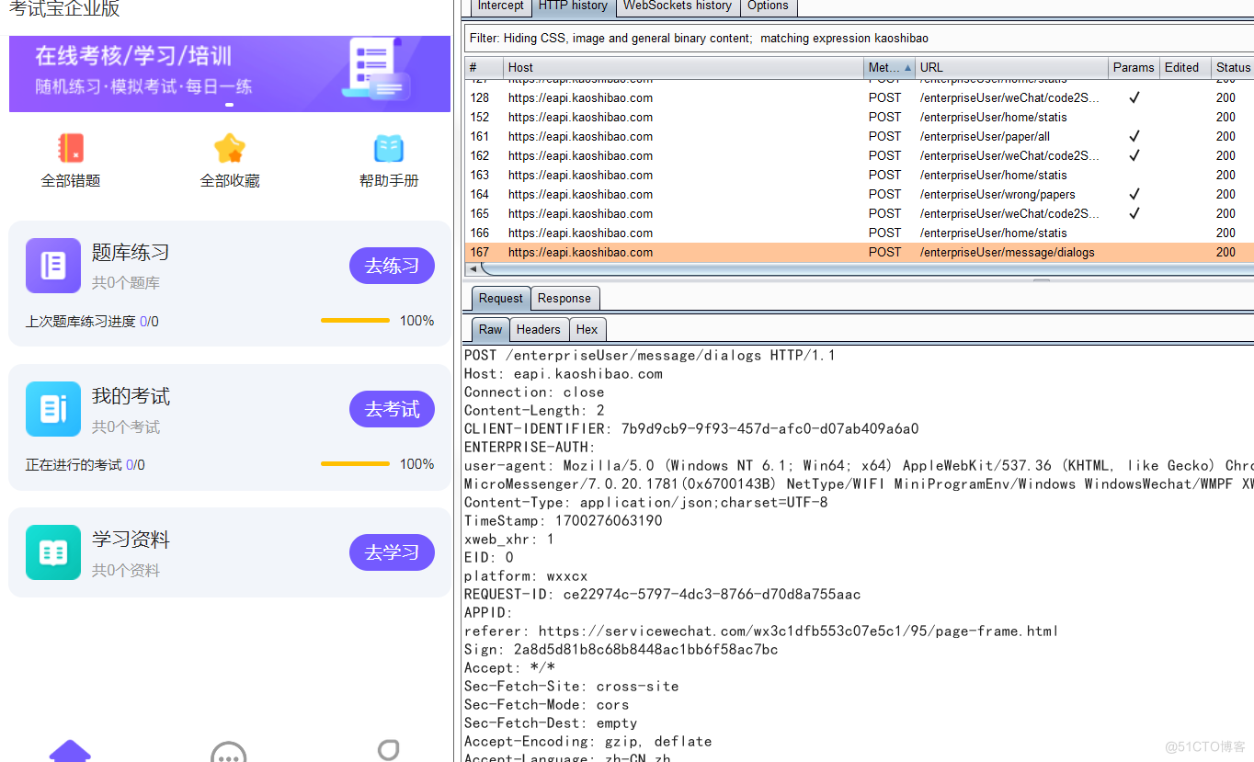
Task: Click the Params checkmark in row 161
Action: [x=1134, y=136]
